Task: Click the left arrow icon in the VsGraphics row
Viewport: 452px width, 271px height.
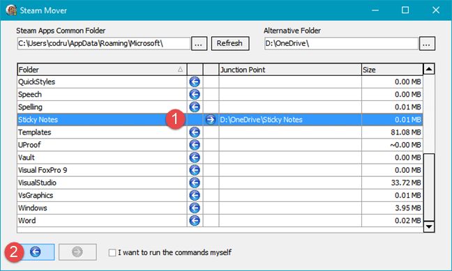Action: (x=195, y=195)
